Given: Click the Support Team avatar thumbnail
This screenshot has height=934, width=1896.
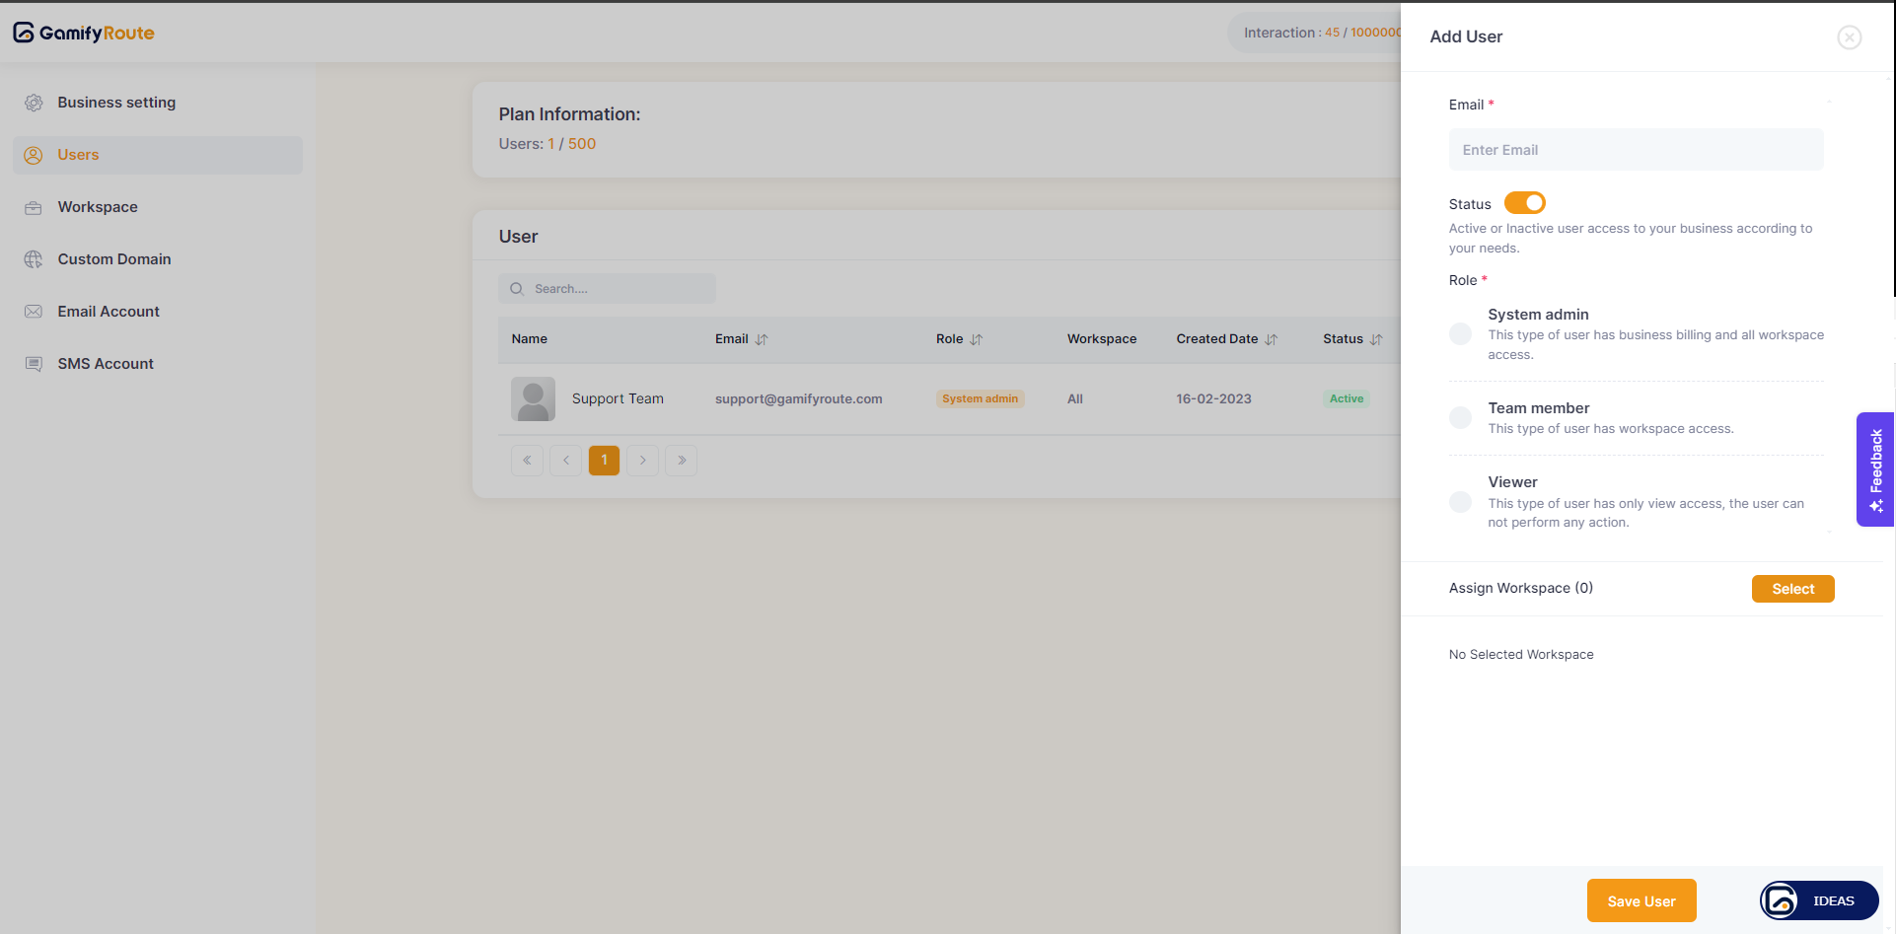Looking at the screenshot, I should pos(533,398).
